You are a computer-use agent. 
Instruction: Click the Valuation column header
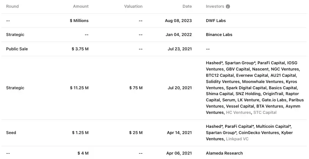click(133, 6)
